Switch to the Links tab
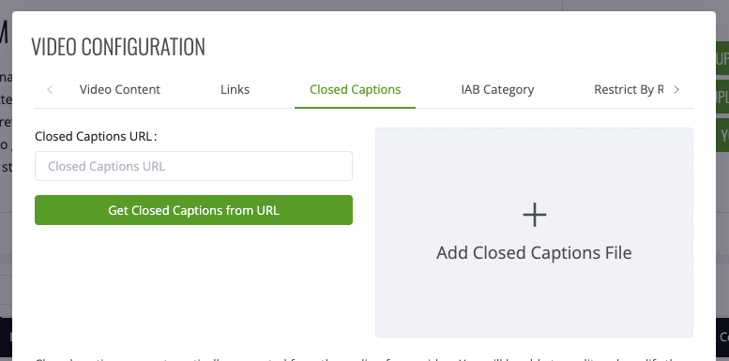This screenshot has width=729, height=361. [235, 89]
